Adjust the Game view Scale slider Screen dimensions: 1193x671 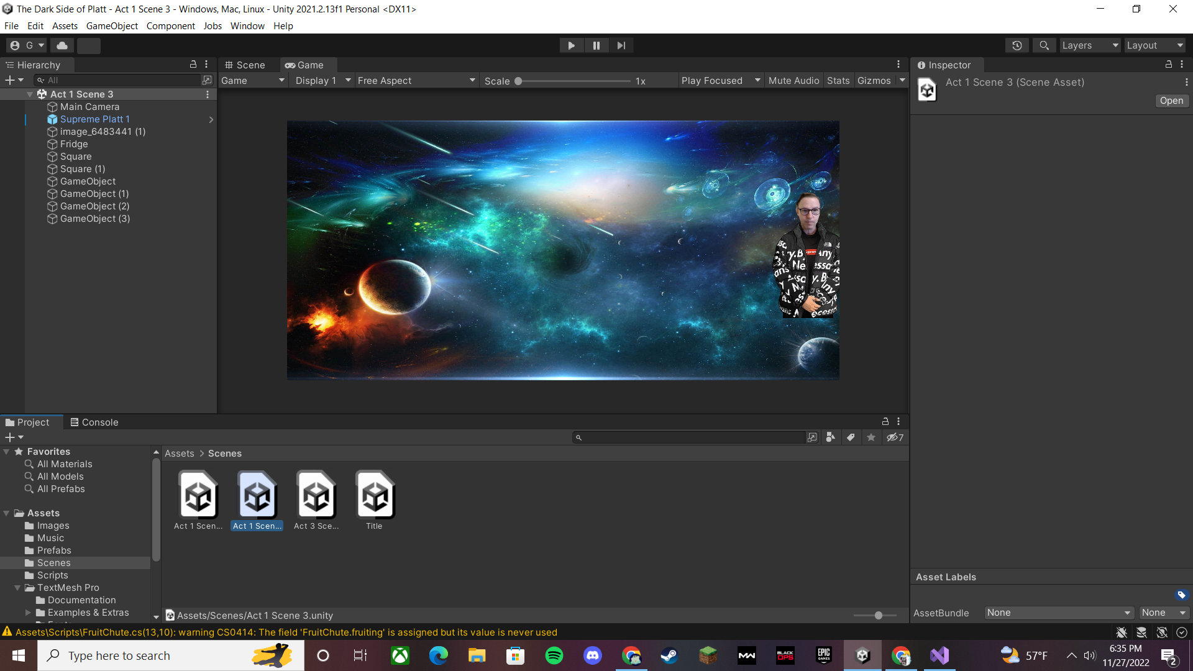518,81
